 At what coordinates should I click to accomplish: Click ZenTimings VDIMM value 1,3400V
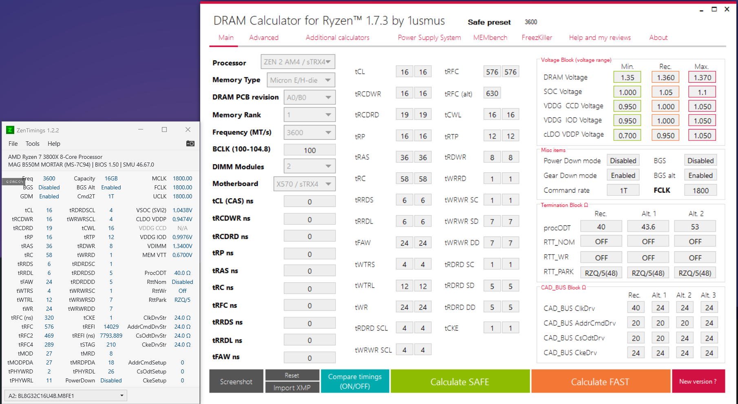(182, 246)
